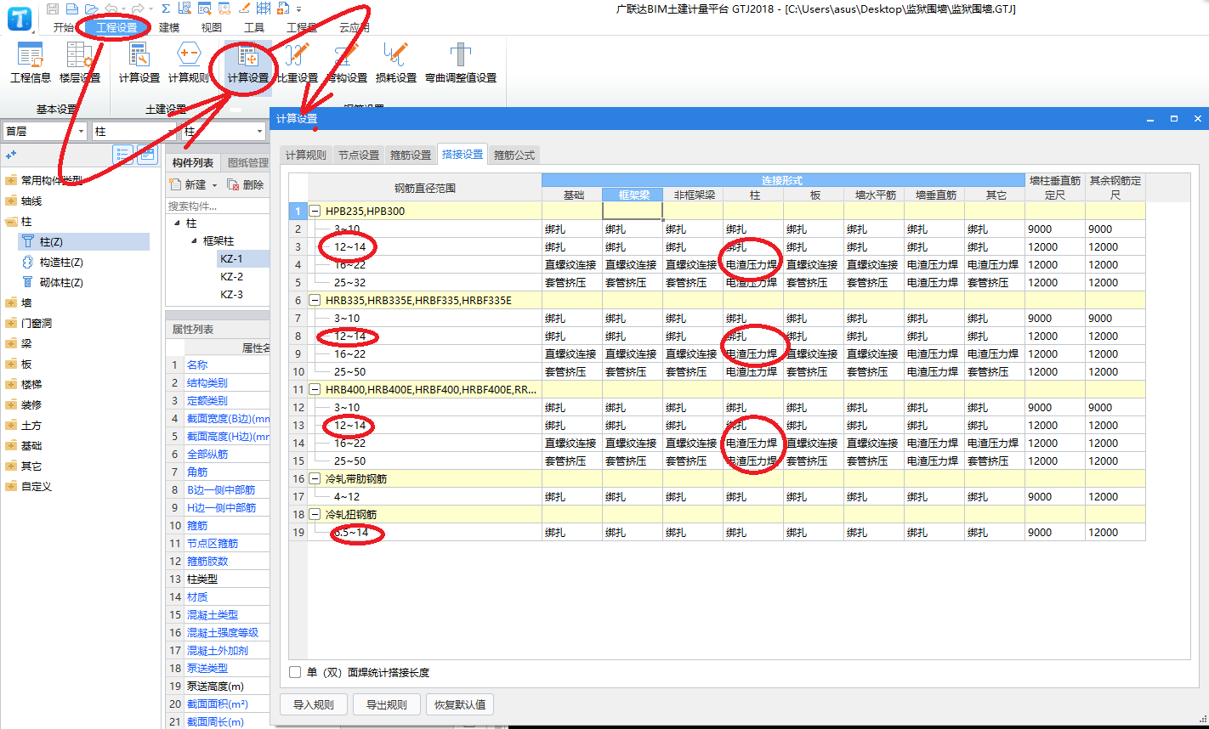Toggle 单(双)面焊统计搭接长度 checkbox
Screen dimensions: 1209x729
[295, 672]
